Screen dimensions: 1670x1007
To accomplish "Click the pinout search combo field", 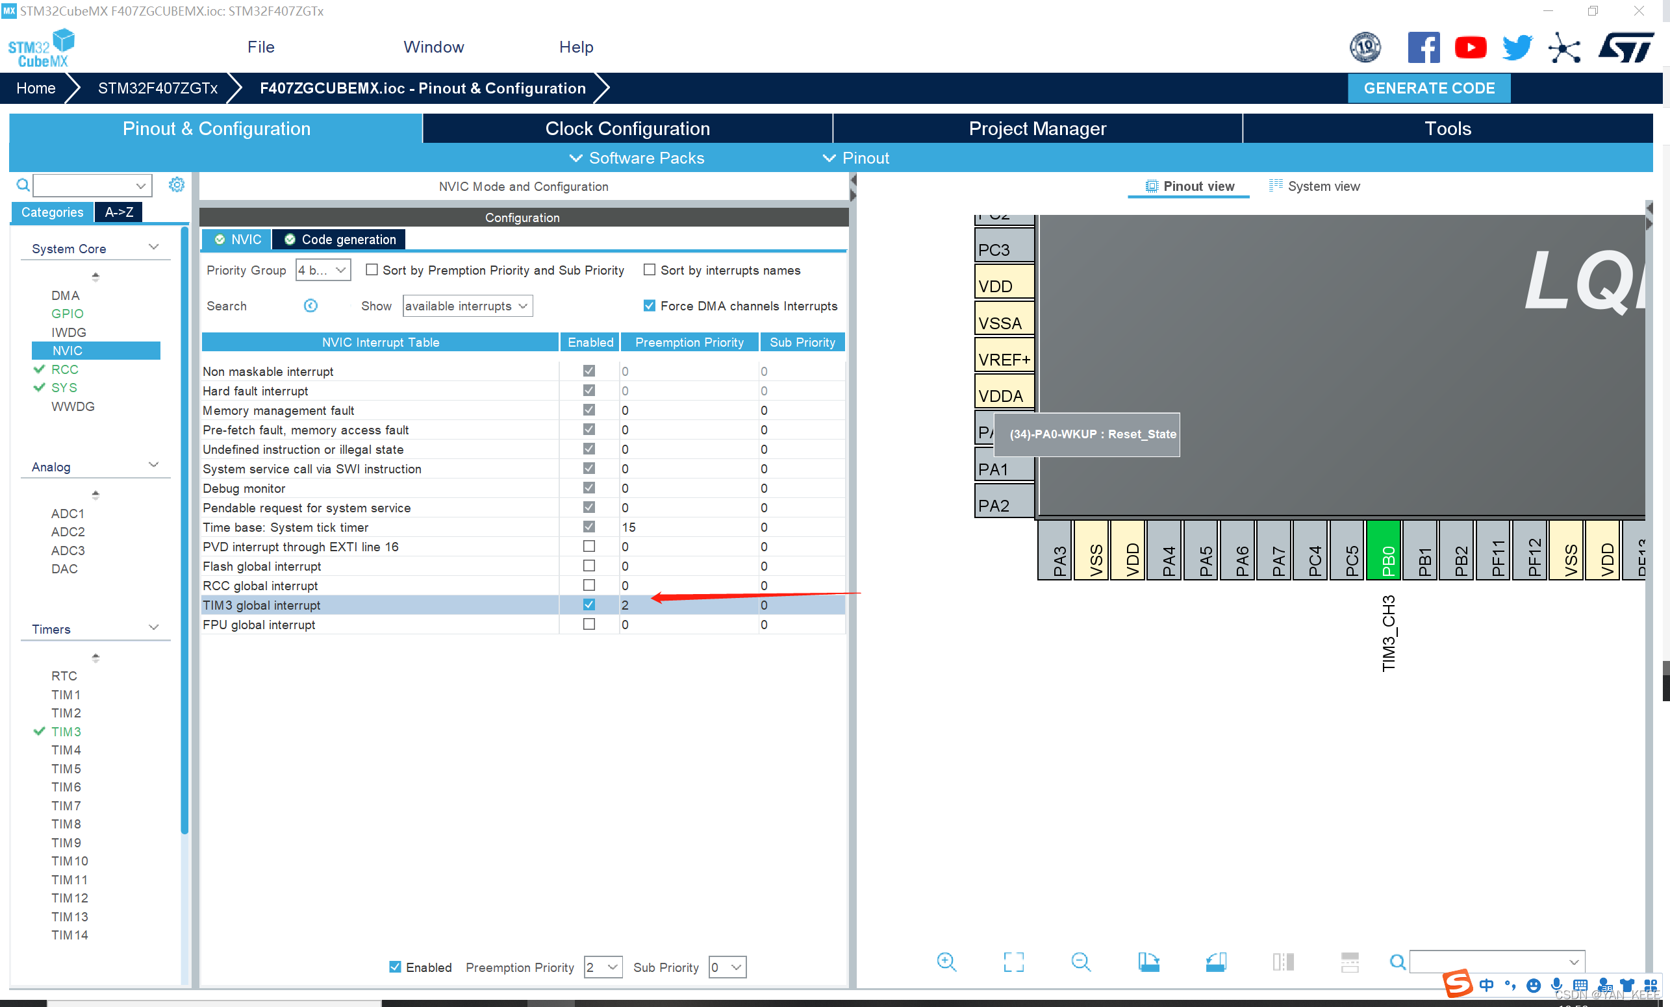I will [1497, 962].
